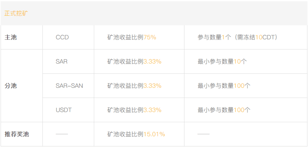308x147 pixels.
Task: Click the 矿池收益比例75% cell
Action: click(132, 37)
